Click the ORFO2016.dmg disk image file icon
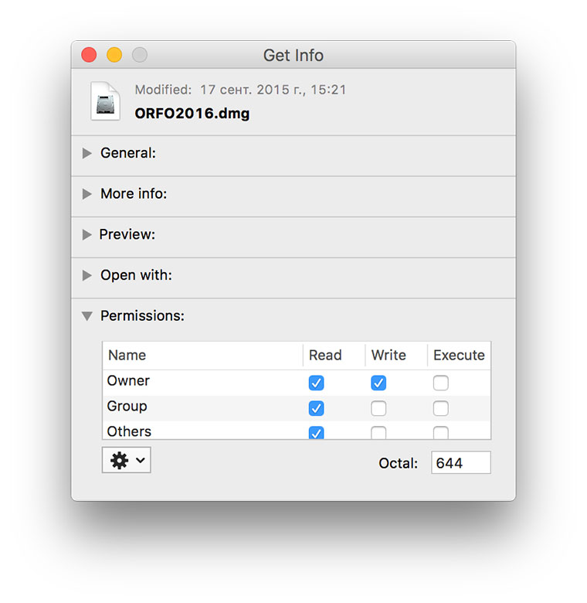The width and height of the screenshot is (587, 603). click(x=105, y=101)
